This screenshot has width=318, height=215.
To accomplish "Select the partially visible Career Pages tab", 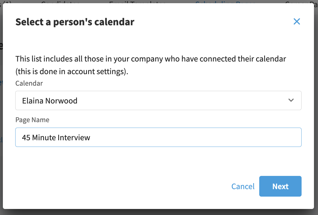I will (x=301, y=2).
